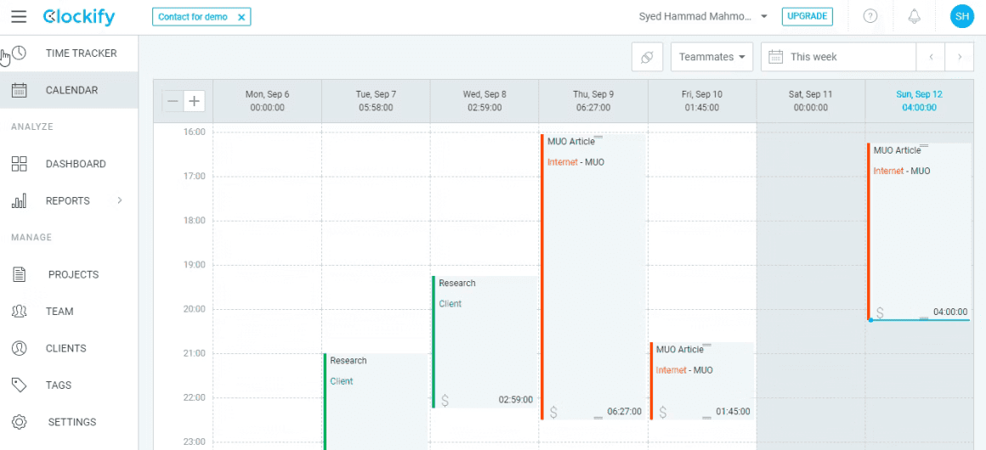Click the SH profile avatar
The image size is (986, 450).
[x=962, y=17]
